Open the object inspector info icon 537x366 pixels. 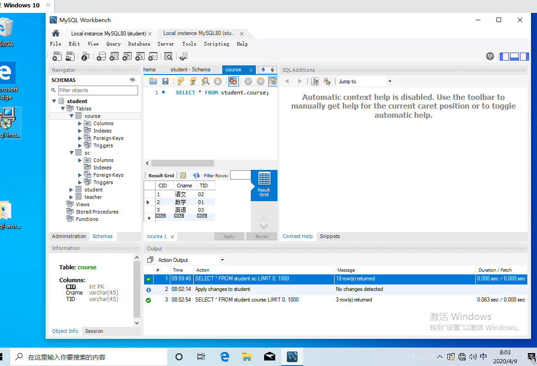[x=86, y=56]
